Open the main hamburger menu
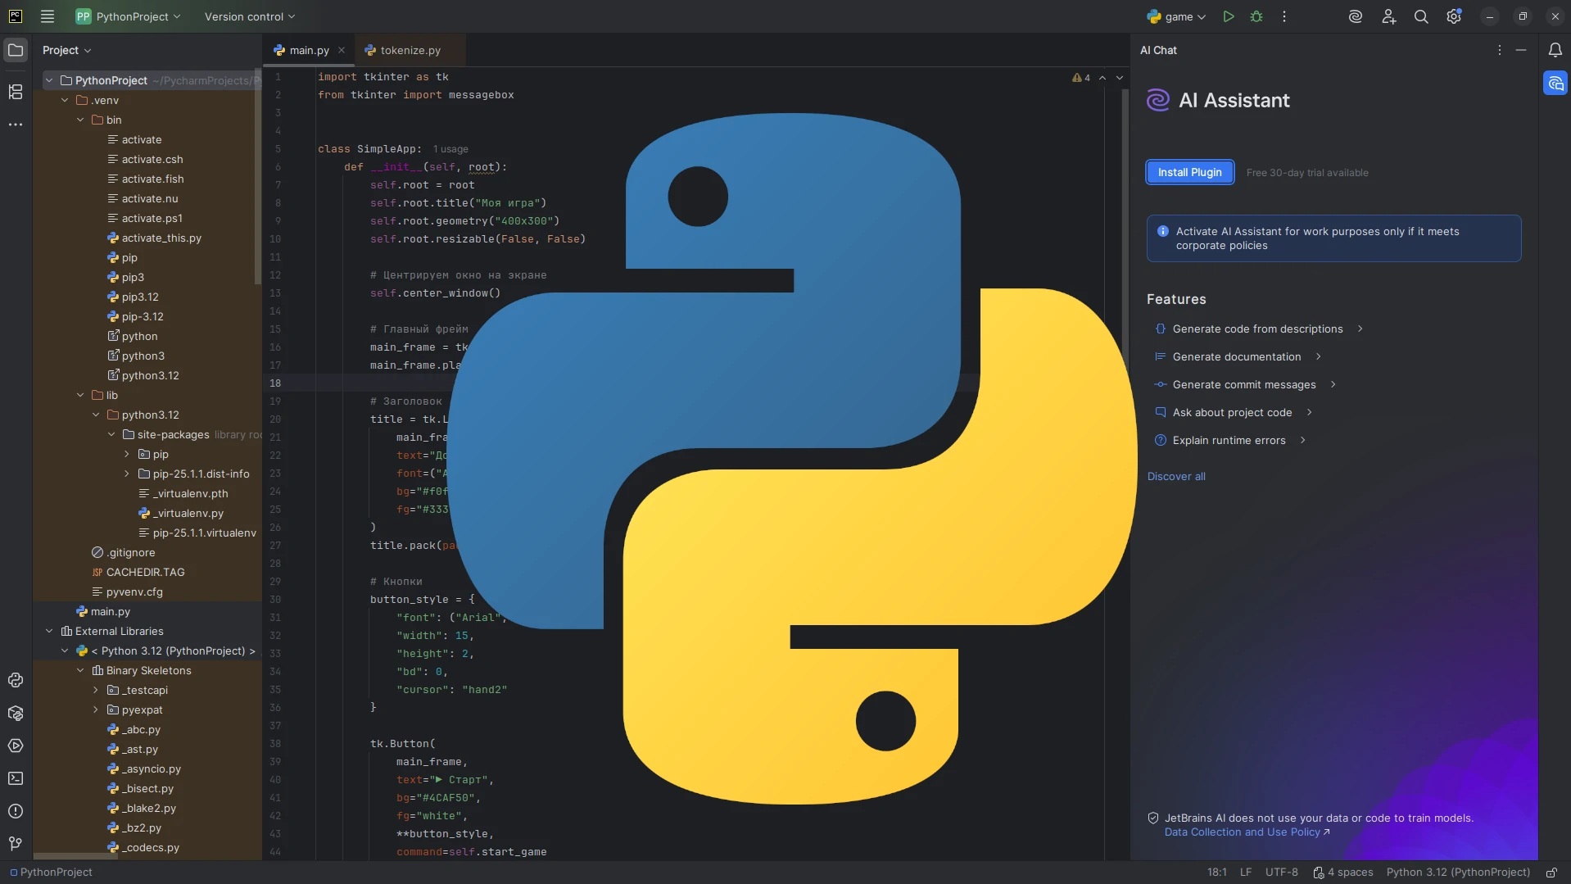Screen dimensions: 1571x884 pyautogui.click(x=48, y=16)
